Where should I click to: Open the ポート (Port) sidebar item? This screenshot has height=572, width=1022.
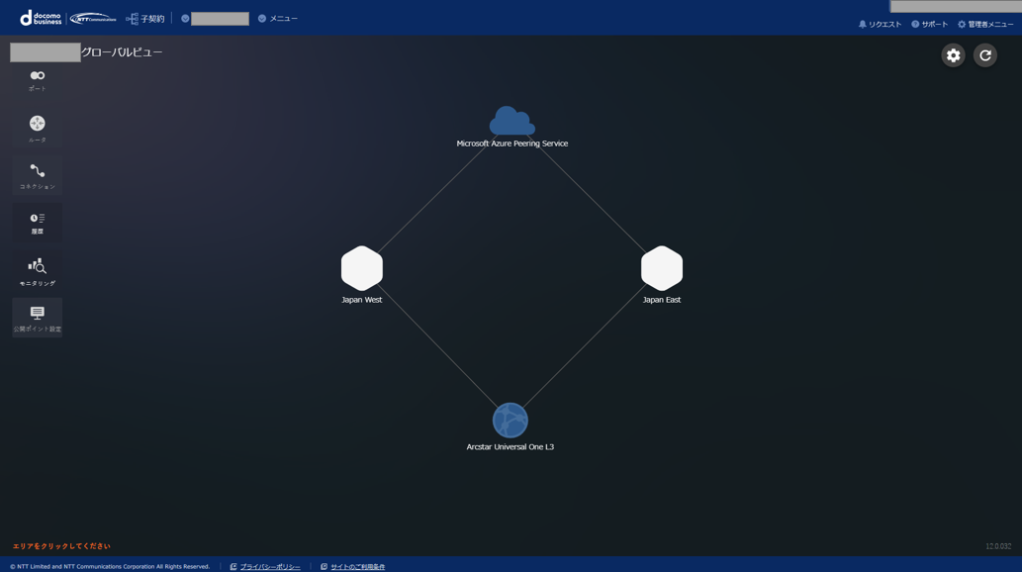tap(38, 81)
